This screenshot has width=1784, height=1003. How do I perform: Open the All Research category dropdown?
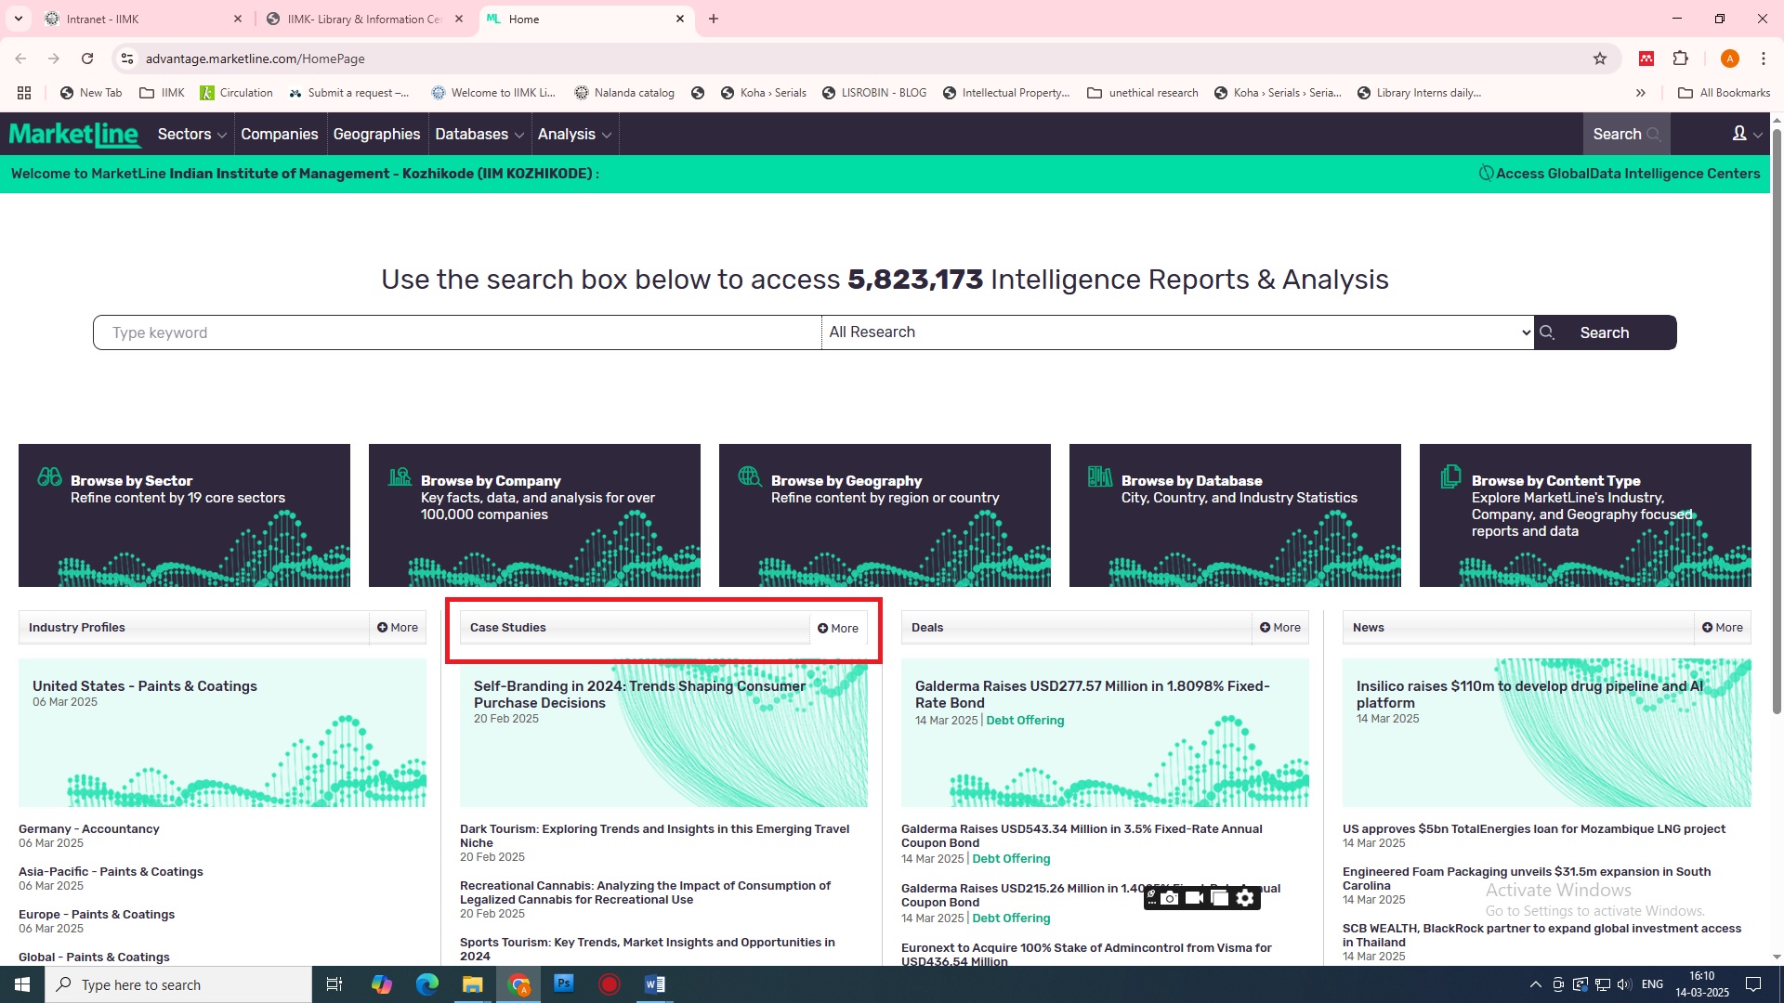[1177, 332]
